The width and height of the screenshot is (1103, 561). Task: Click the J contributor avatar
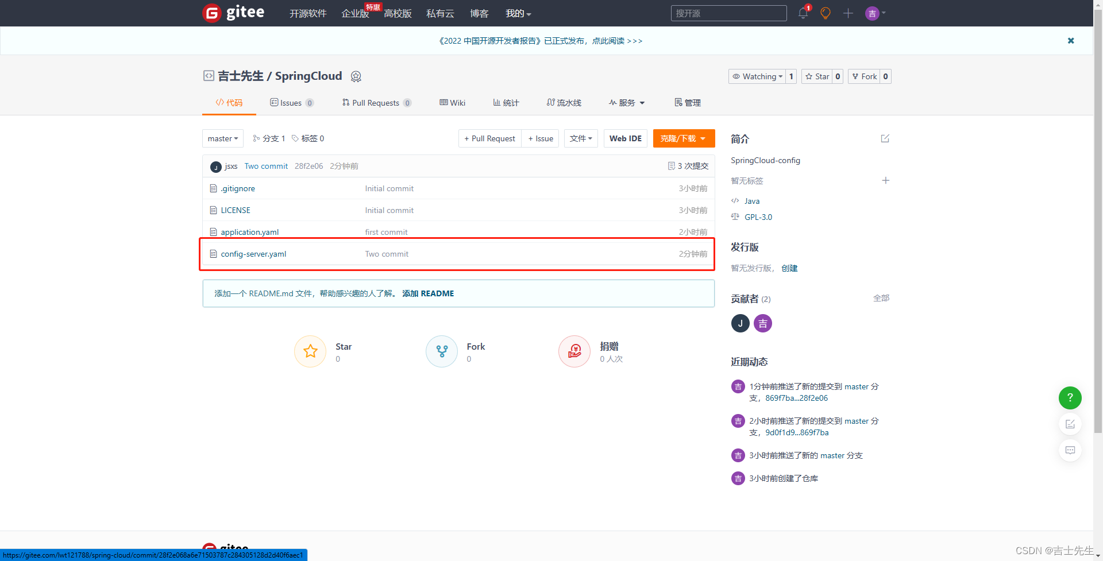click(741, 323)
